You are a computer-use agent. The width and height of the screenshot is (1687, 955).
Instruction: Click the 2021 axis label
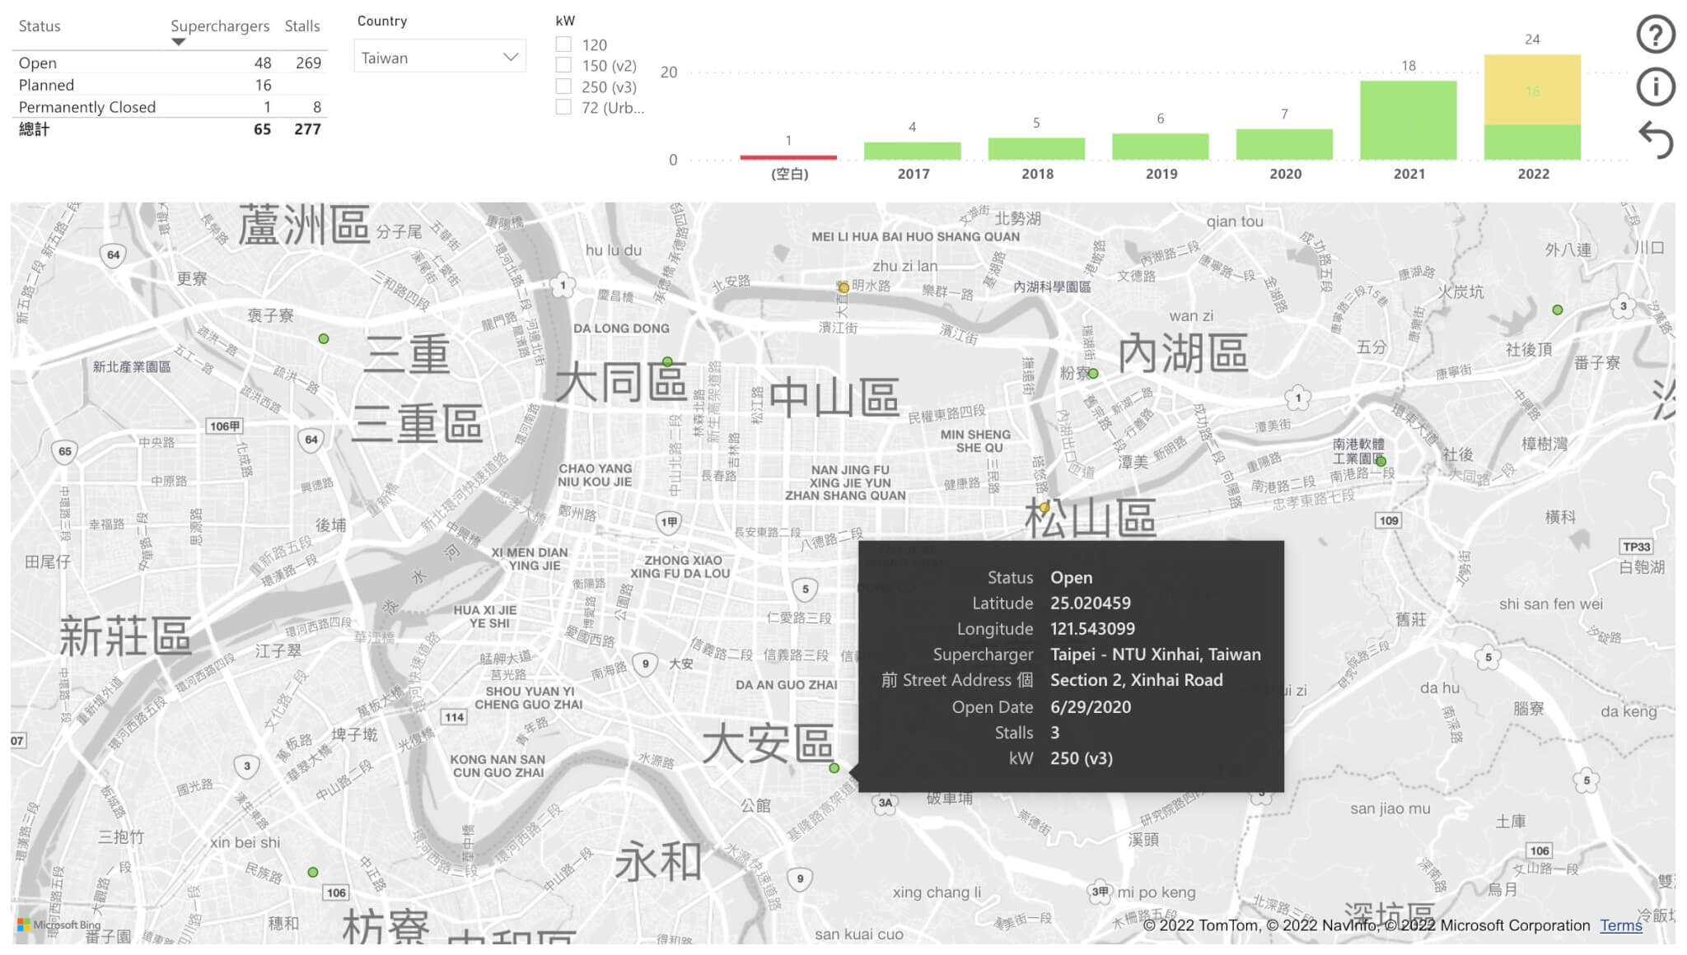pyautogui.click(x=1409, y=174)
